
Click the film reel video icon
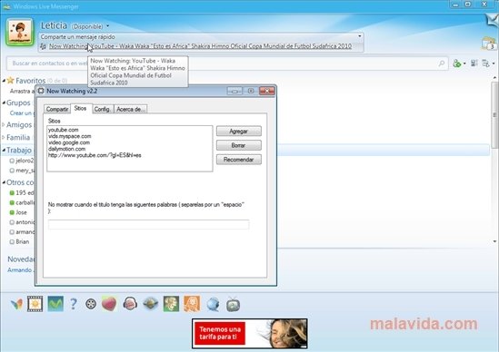91,304
